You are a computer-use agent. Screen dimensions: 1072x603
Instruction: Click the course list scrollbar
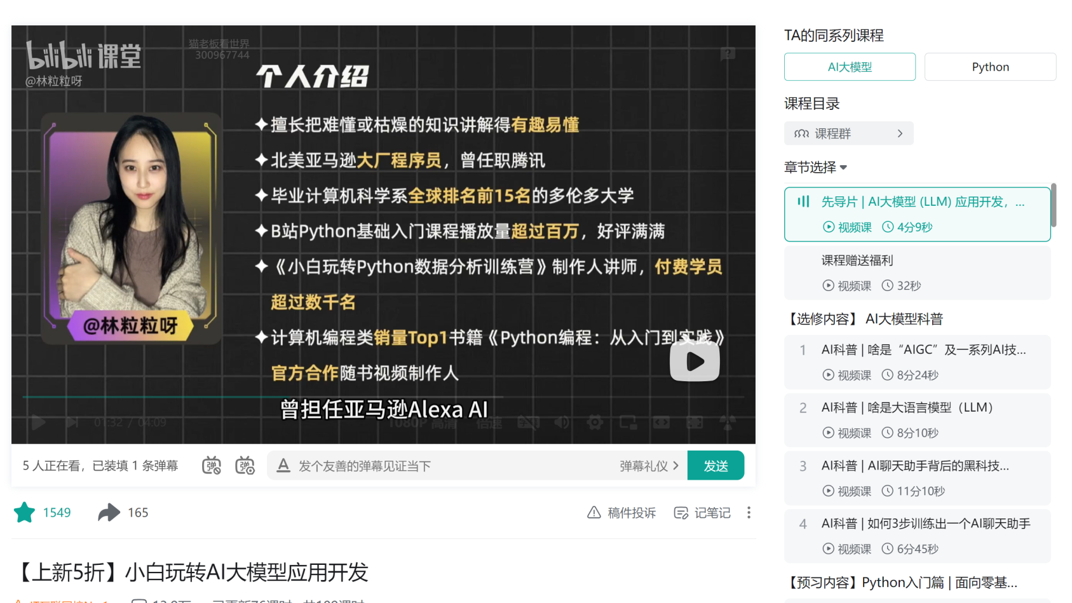click(1054, 205)
